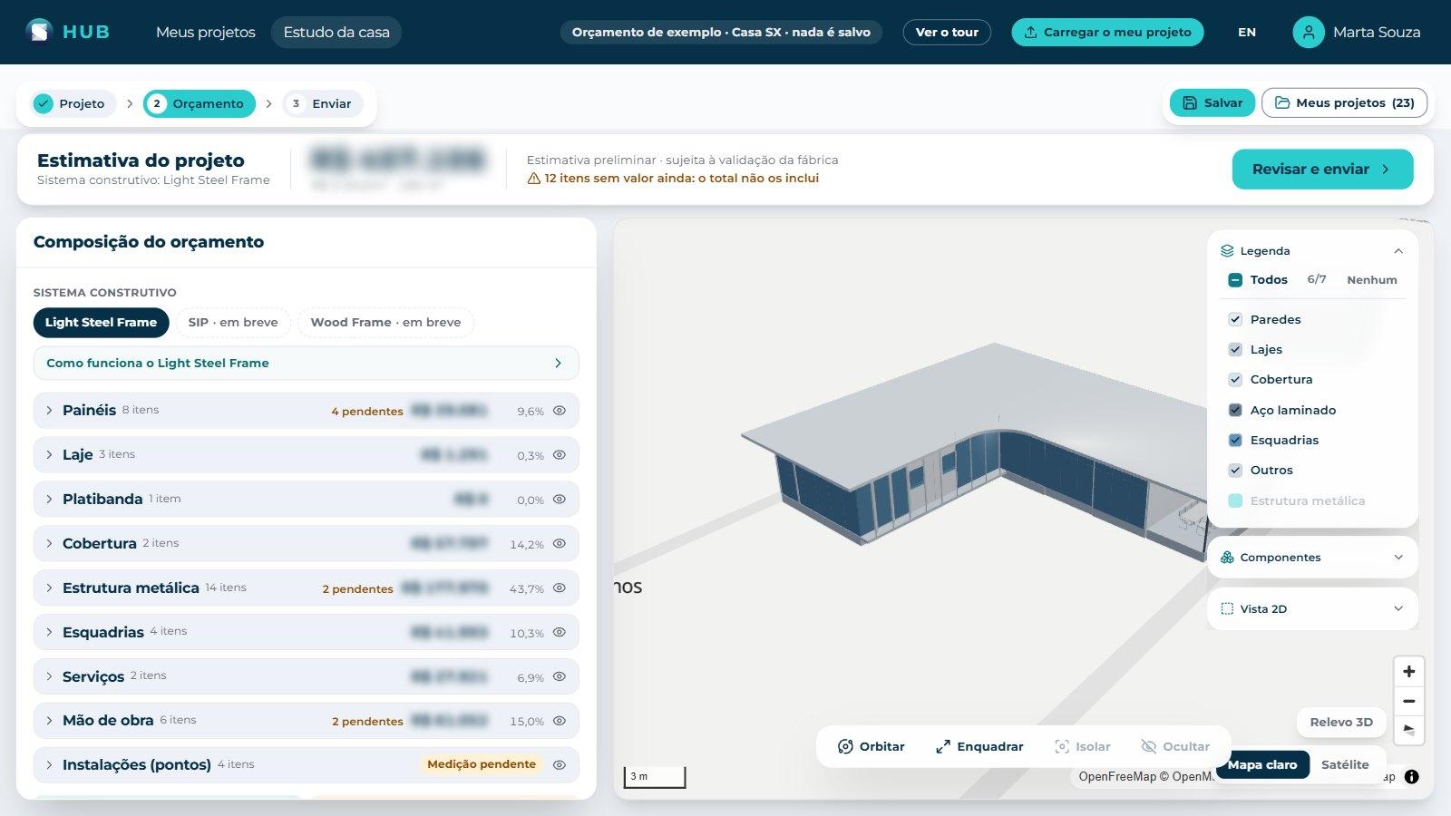
Task: Toggle visibility eye for Serviços row
Action: (560, 676)
